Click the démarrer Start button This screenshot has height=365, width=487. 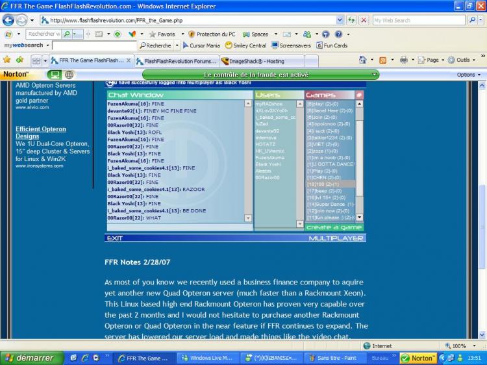click(27, 358)
